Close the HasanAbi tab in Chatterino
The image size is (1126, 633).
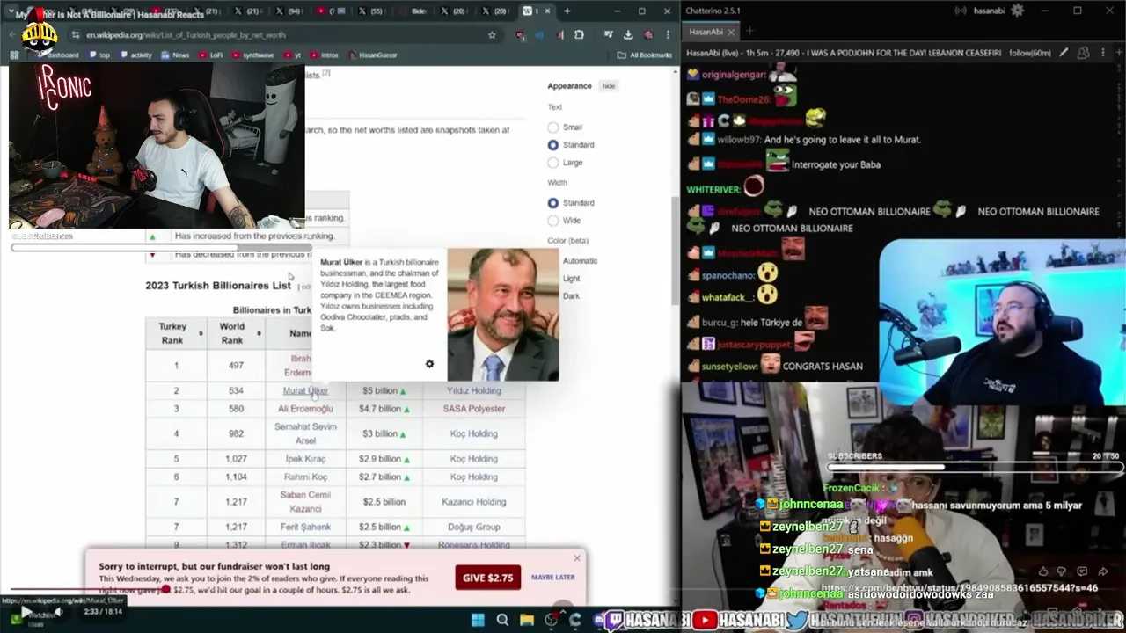coord(732,32)
